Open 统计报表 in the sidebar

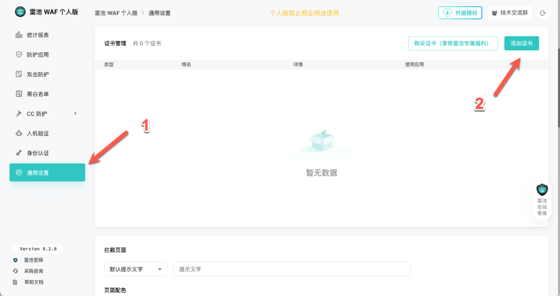(x=47, y=35)
